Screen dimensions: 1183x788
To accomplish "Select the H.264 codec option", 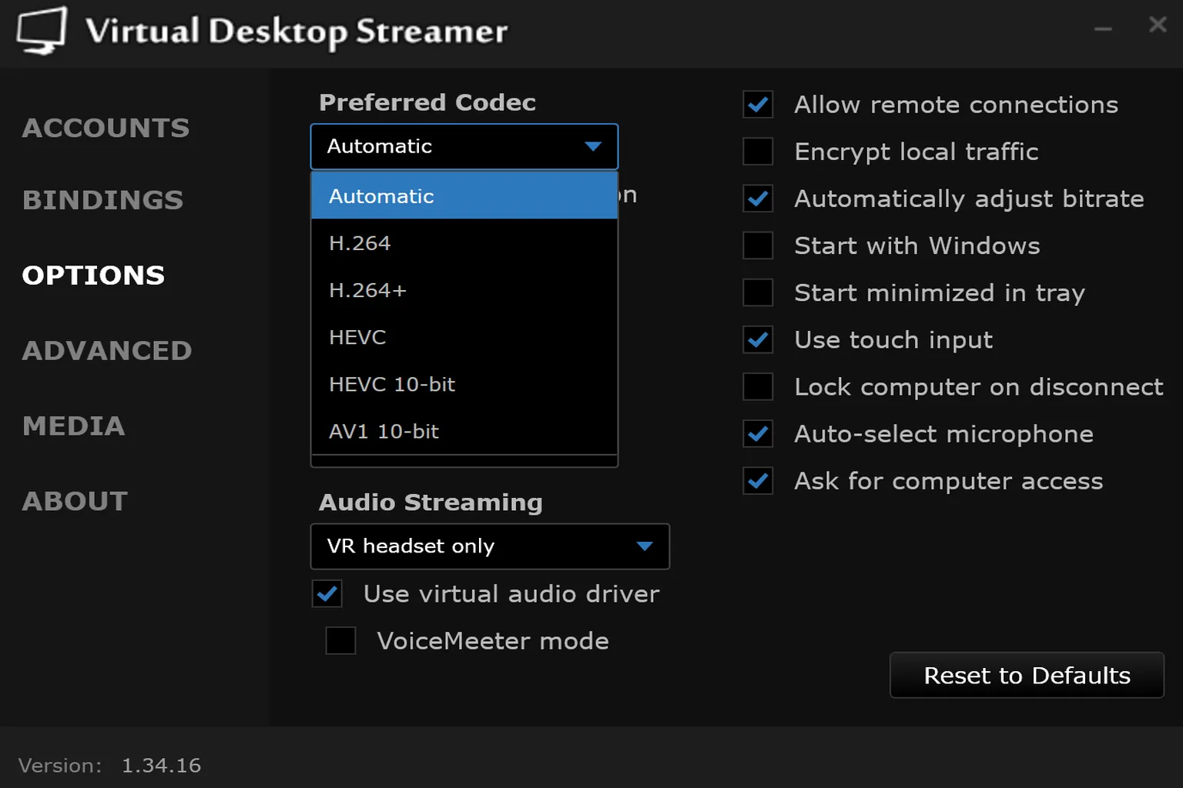I will (464, 243).
